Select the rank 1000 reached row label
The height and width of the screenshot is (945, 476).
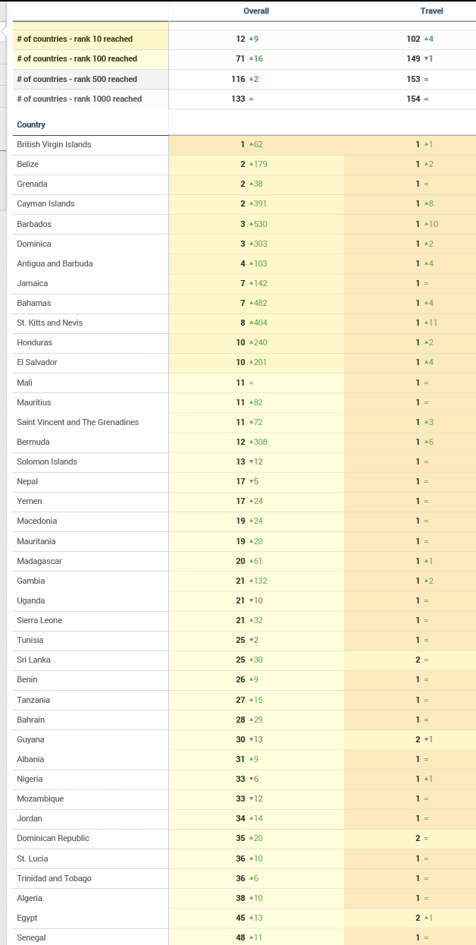79,99
